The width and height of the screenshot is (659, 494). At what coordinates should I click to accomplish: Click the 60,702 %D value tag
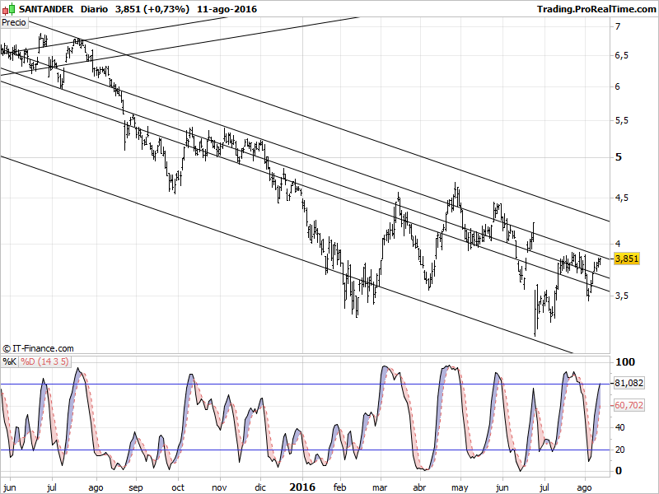628,405
